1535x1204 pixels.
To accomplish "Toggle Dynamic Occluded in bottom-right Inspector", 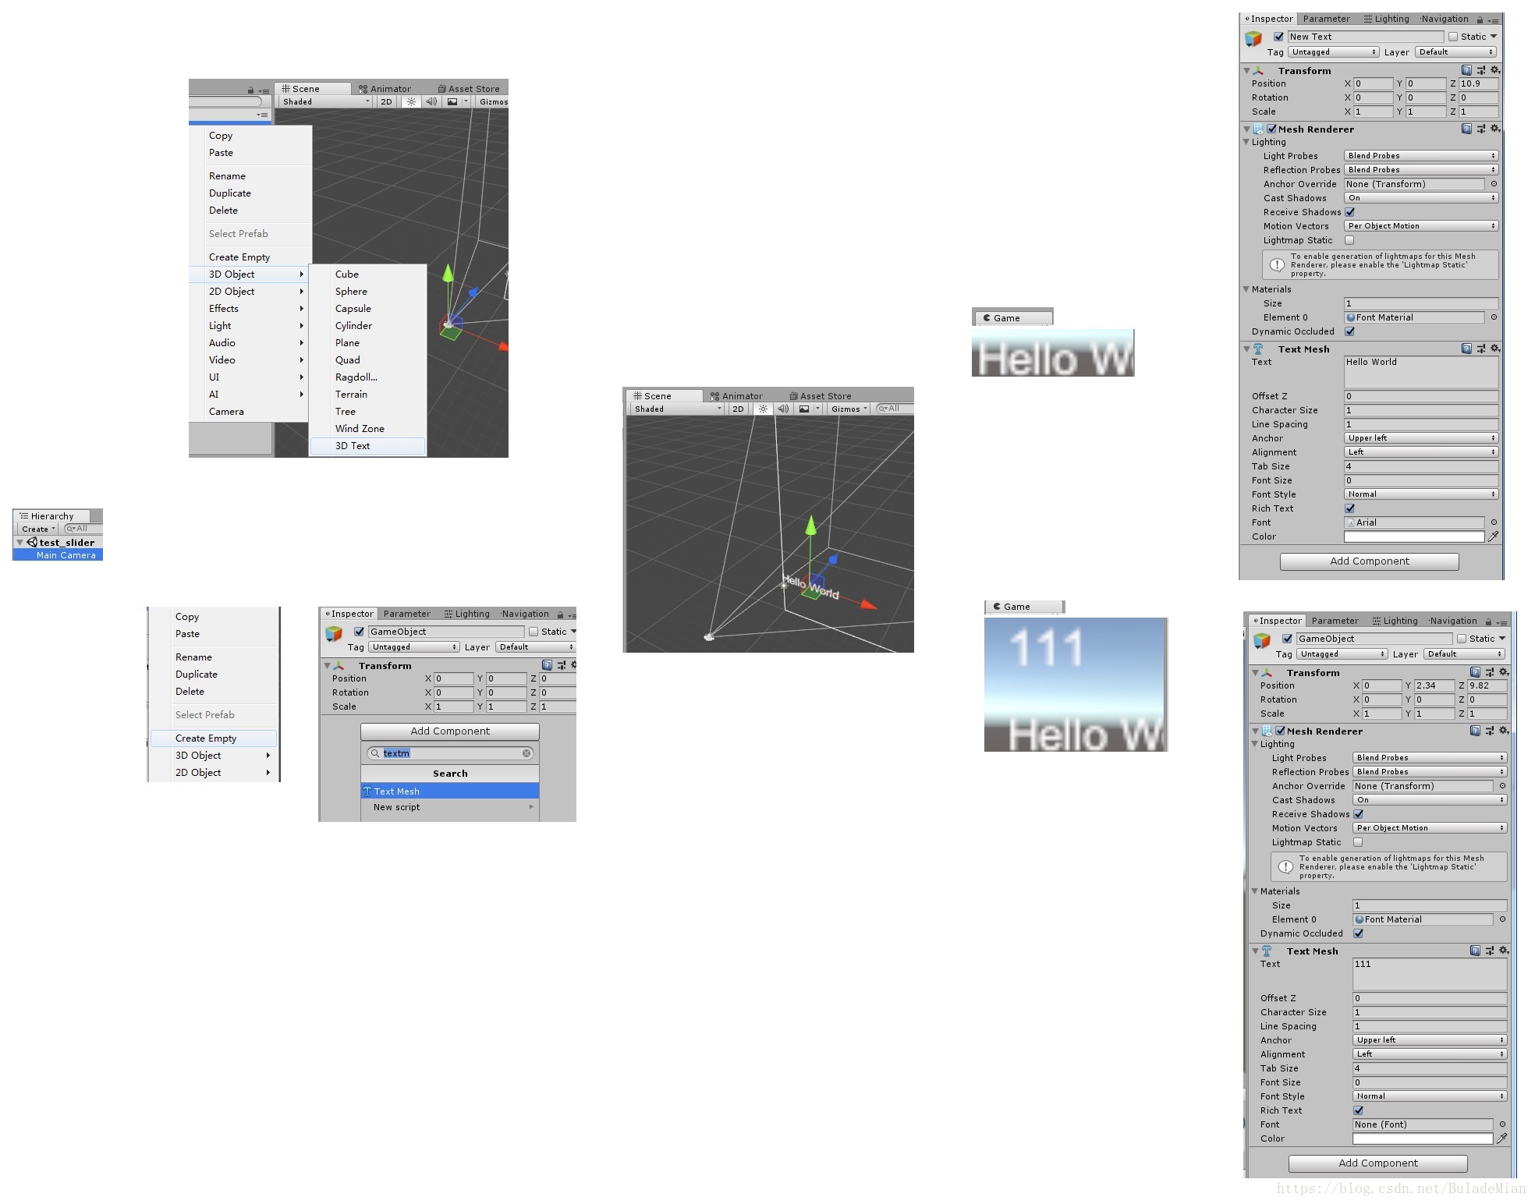I will pyautogui.click(x=1358, y=933).
